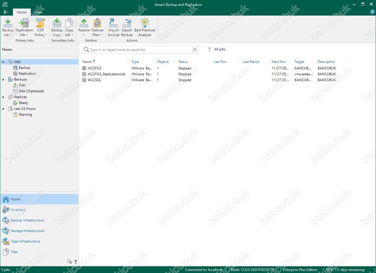The height and width of the screenshot is (273, 376).
Task: Select Replication under Jobs in tree
Action: tap(27, 74)
